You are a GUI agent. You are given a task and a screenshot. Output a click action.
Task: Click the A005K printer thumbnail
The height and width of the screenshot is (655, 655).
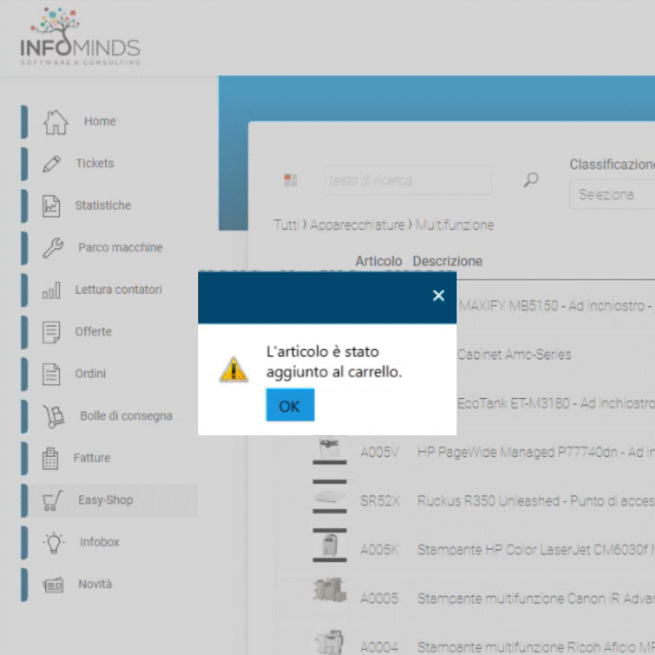tap(329, 546)
